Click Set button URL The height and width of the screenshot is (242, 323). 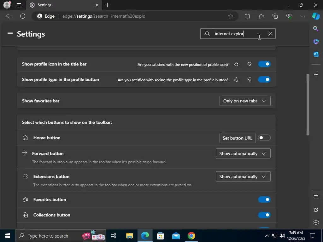tap(237, 138)
